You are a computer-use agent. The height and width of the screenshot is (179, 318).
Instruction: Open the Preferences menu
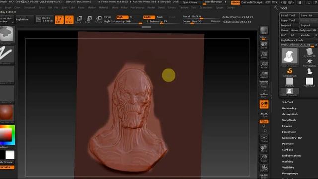(x=137, y=8)
